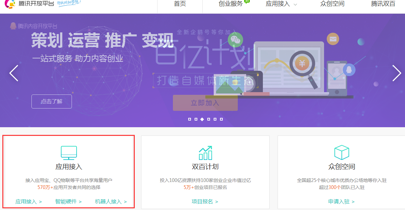This screenshot has width=405, height=210.
Task: Click the monitor icon above 应用接入
Action: [x=69, y=153]
